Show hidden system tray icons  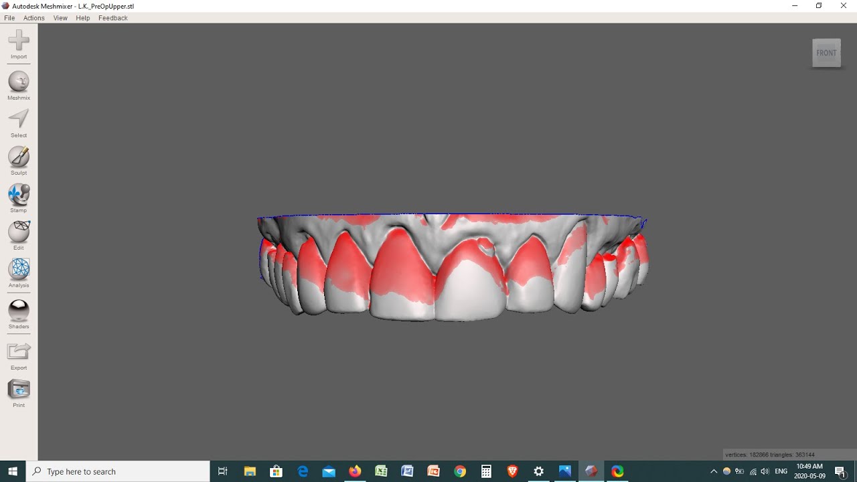(x=714, y=471)
